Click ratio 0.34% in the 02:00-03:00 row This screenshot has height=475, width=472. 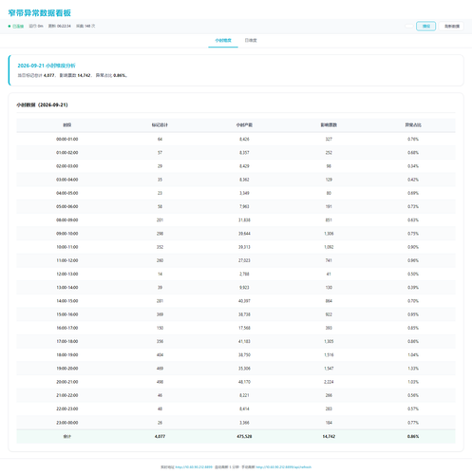[x=413, y=166]
